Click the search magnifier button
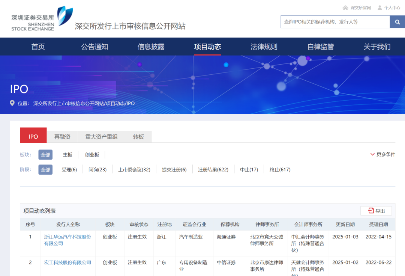This screenshot has height=276, width=405. [x=397, y=22]
